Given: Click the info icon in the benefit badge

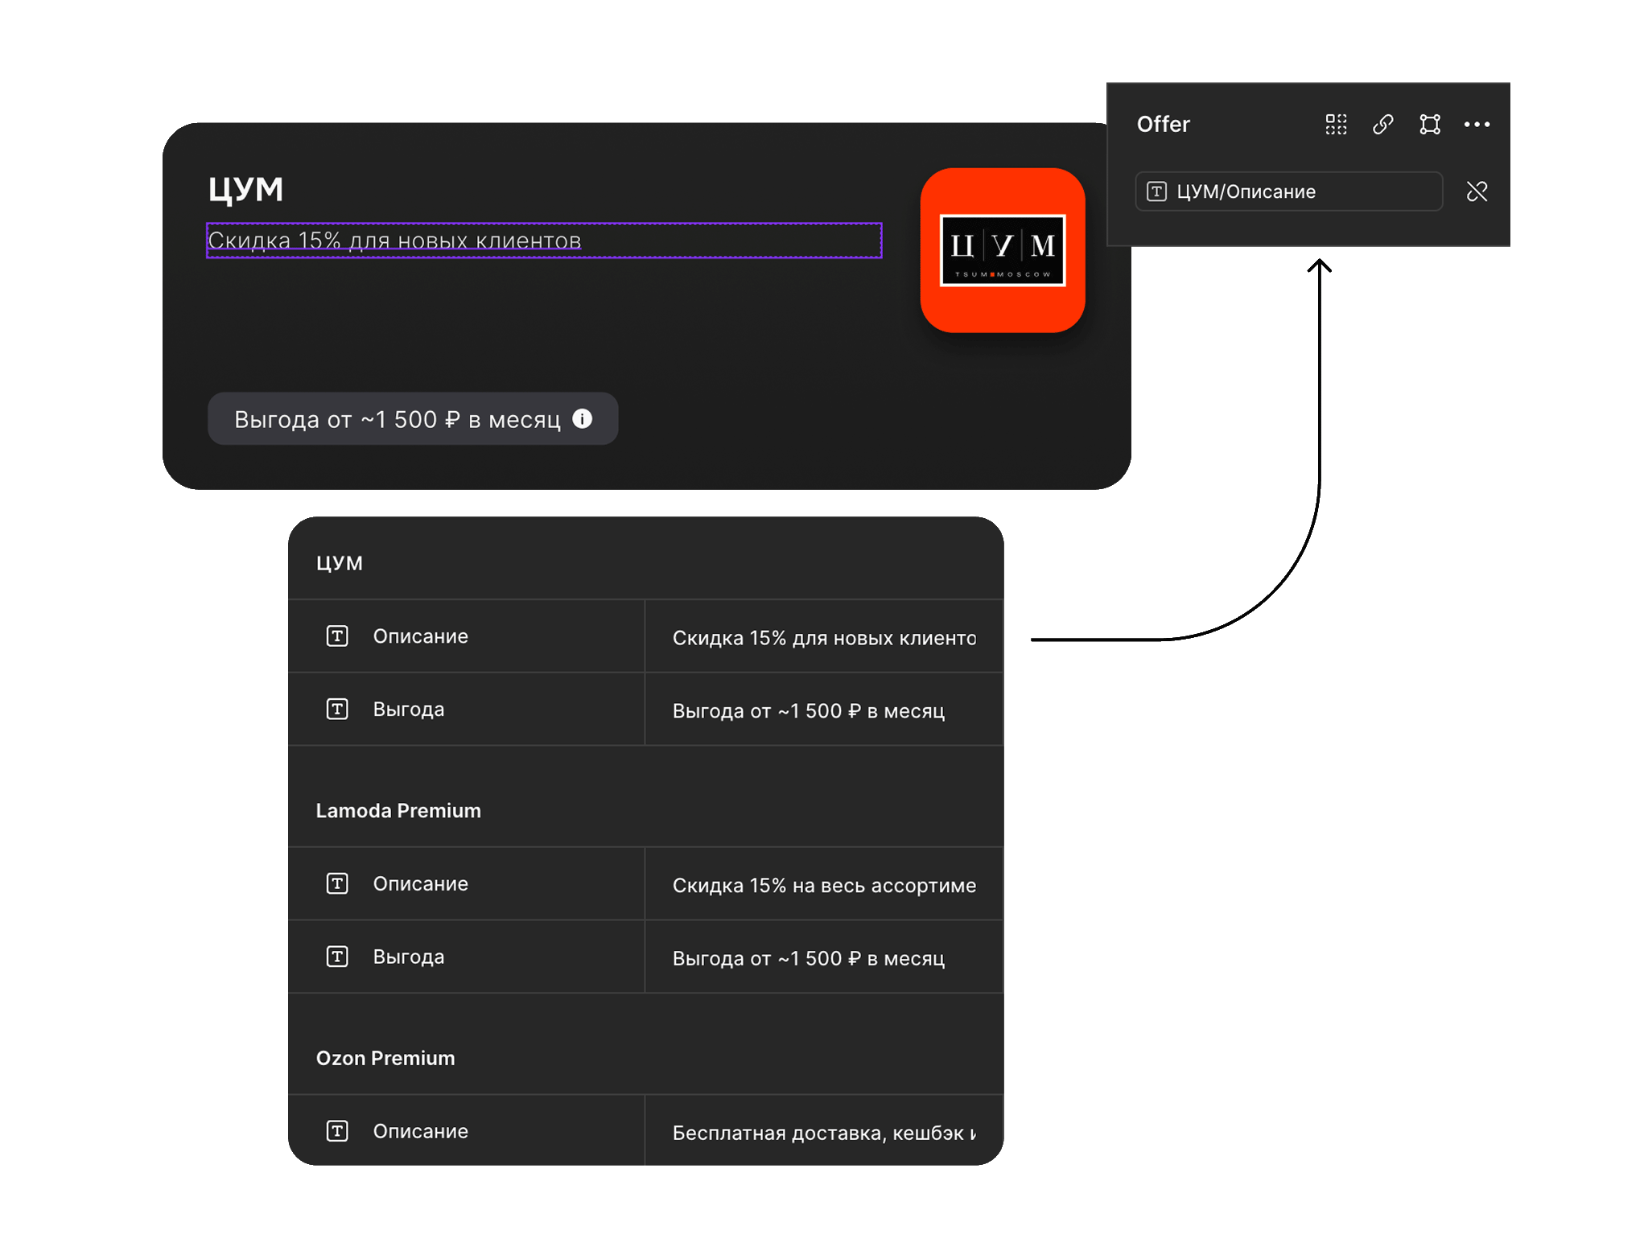Looking at the screenshot, I should (583, 418).
